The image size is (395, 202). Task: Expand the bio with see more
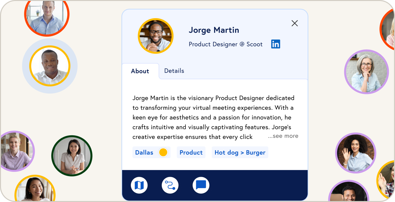[283, 136]
